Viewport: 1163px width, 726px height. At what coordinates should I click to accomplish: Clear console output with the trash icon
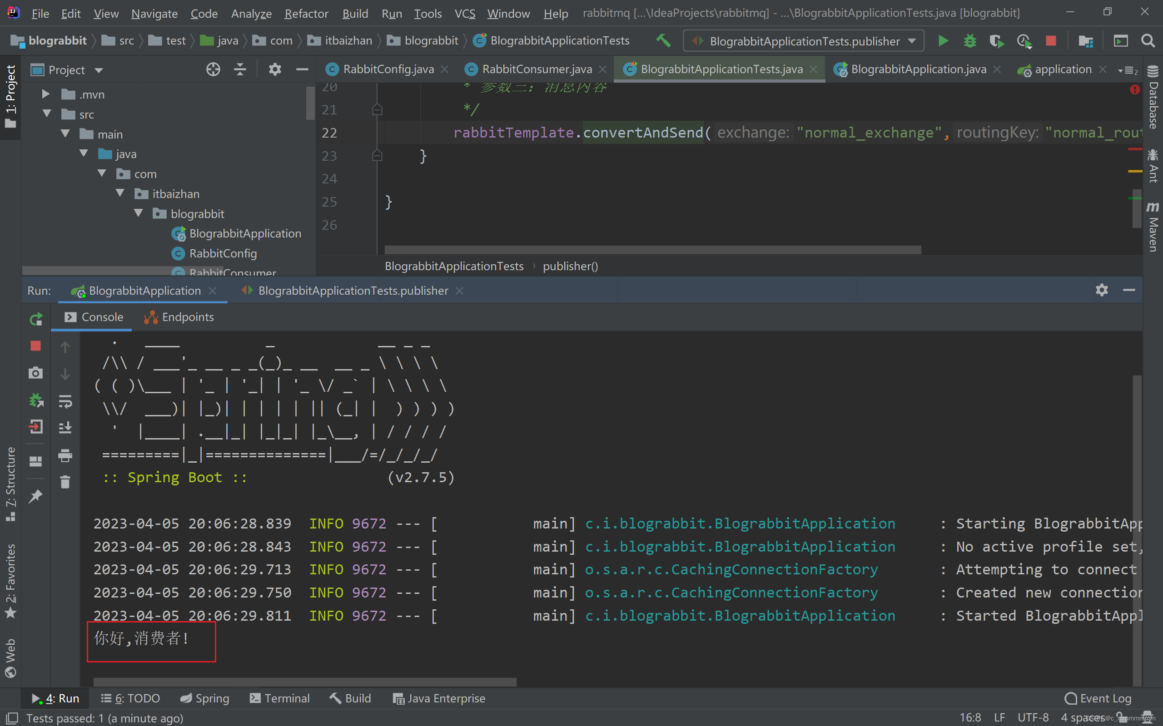(x=66, y=482)
